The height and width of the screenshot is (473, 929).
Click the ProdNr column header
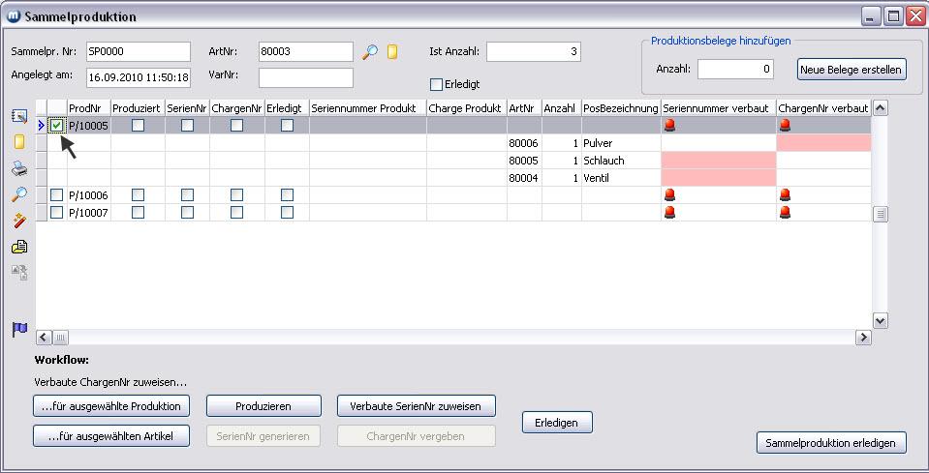(87, 107)
